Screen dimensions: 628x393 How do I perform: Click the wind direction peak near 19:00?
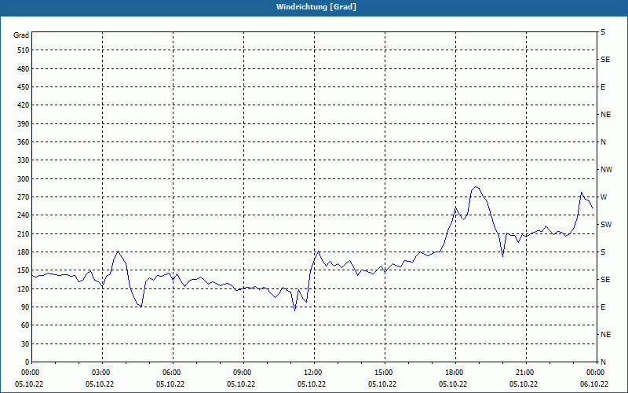click(x=476, y=186)
